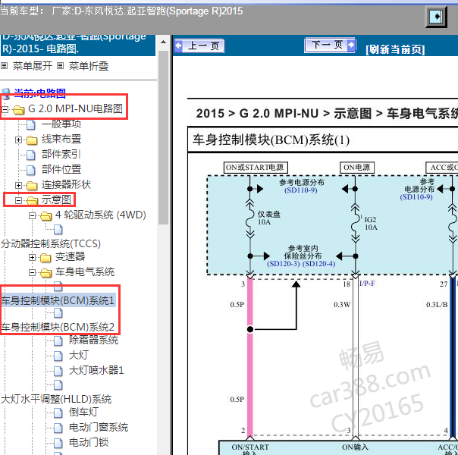Click 菜单展开 to expand all menus

tap(33, 66)
